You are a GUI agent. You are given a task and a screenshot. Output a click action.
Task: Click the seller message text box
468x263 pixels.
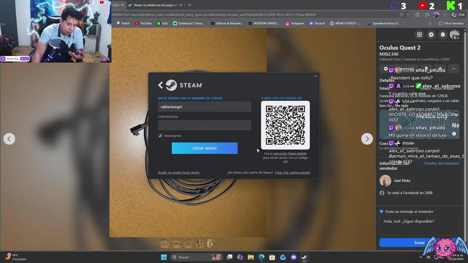419,226
